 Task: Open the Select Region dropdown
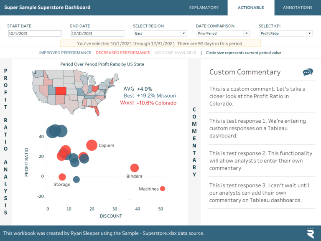[x=160, y=33]
